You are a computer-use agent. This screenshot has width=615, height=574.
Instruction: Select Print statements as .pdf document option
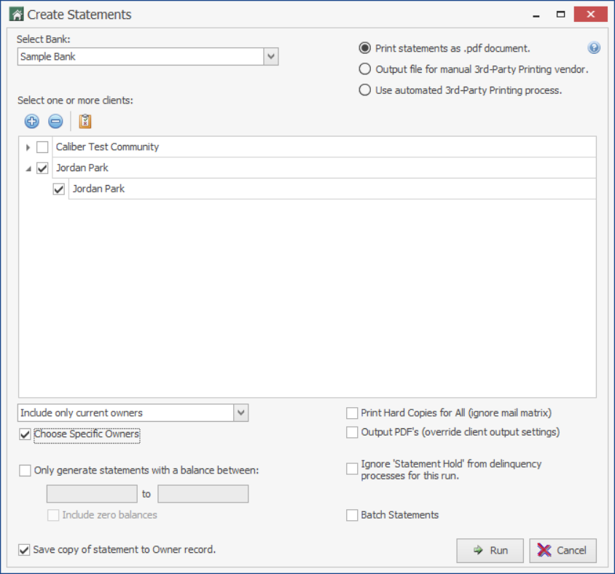pyautogui.click(x=365, y=48)
